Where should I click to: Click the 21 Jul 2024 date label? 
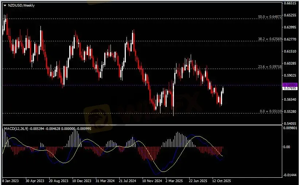click(x=128, y=181)
